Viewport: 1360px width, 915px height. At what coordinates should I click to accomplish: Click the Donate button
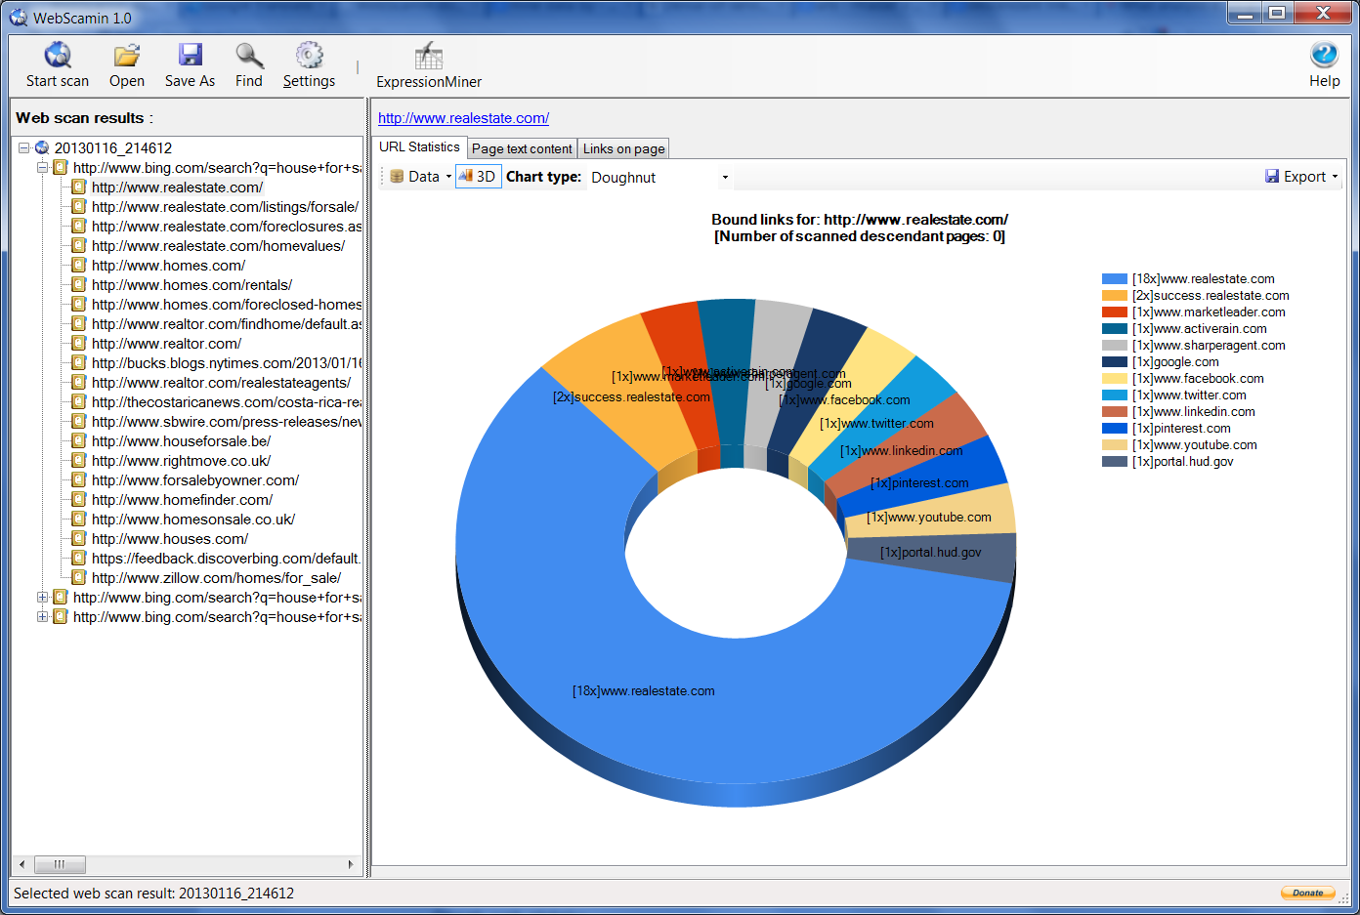tap(1307, 893)
